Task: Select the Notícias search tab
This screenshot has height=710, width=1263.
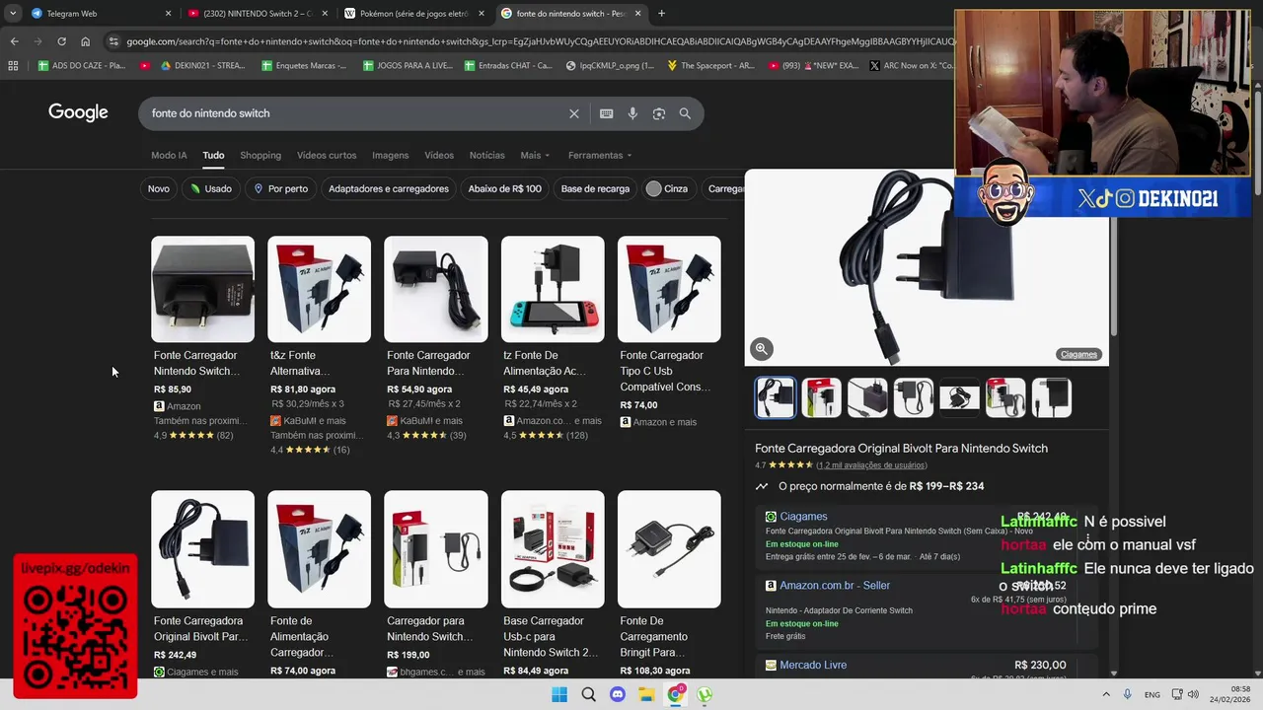Action: tap(486, 155)
